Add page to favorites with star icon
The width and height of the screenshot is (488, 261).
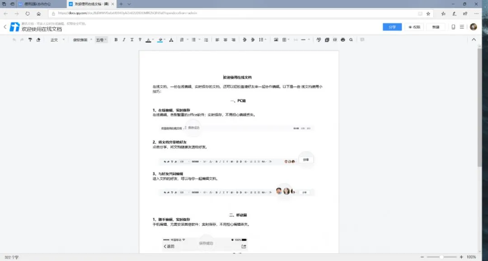(428, 14)
